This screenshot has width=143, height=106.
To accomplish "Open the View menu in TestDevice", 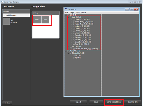I will click(x=78, y=13).
